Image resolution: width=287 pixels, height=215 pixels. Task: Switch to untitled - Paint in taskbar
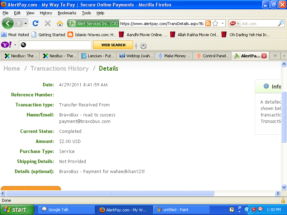click(x=181, y=210)
